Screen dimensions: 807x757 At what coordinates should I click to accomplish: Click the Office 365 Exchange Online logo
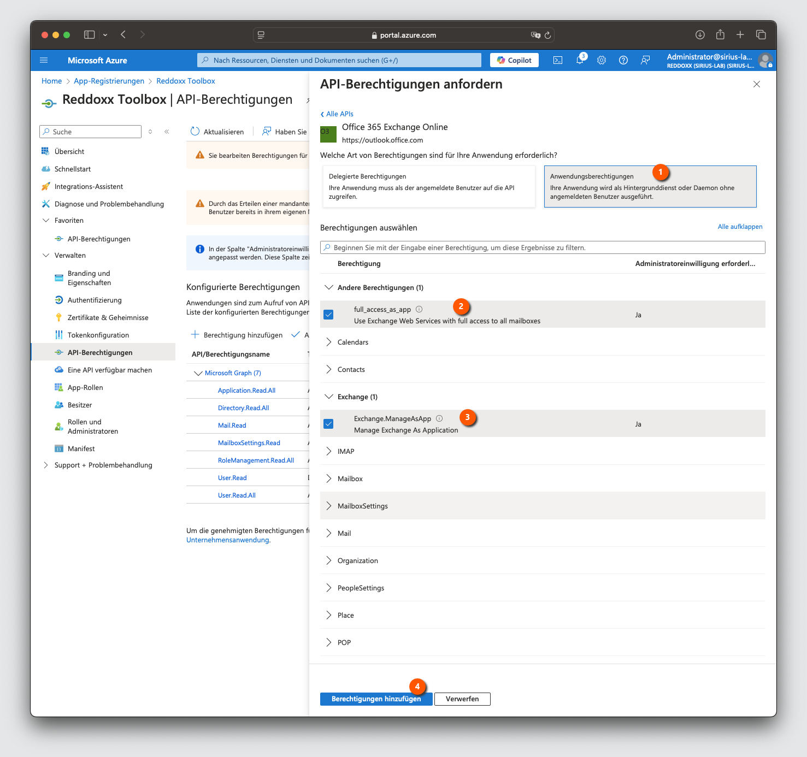pyautogui.click(x=328, y=134)
